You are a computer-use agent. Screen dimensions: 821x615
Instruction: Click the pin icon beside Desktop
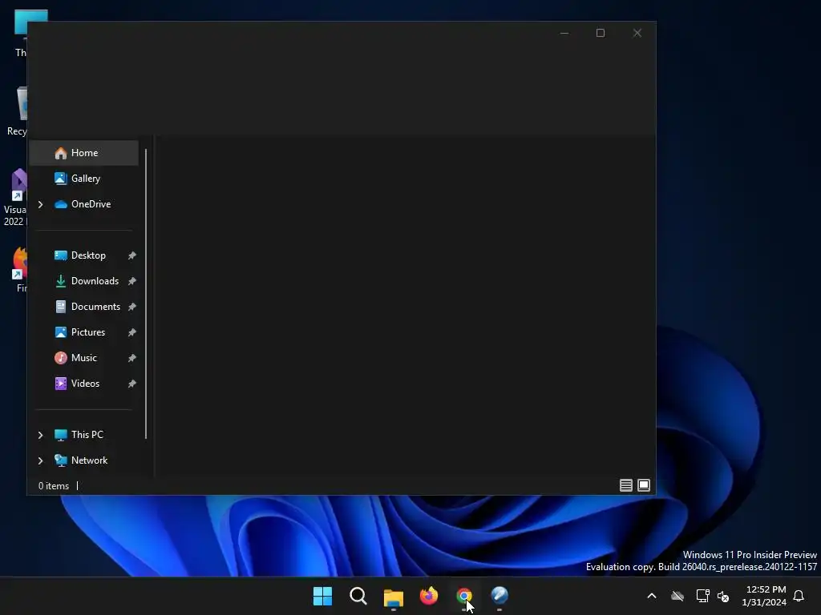132,255
